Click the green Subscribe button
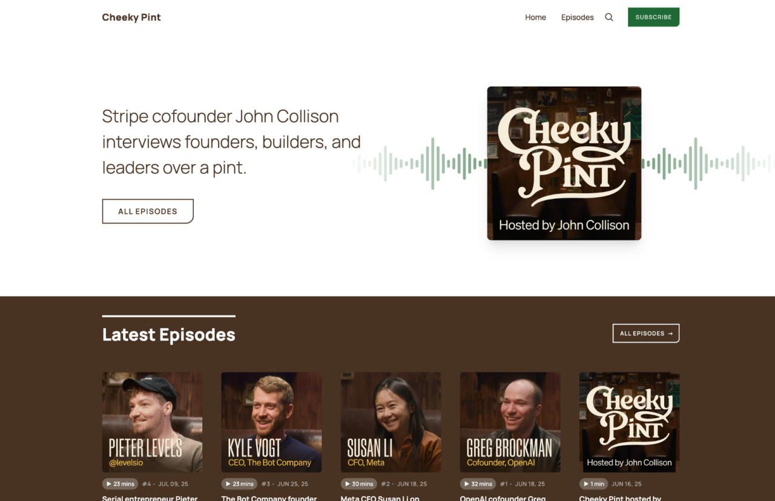775x501 pixels. coord(653,17)
